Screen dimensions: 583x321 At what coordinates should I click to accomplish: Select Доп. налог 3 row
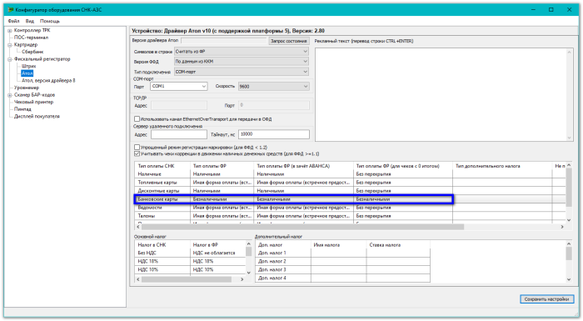[342, 269]
